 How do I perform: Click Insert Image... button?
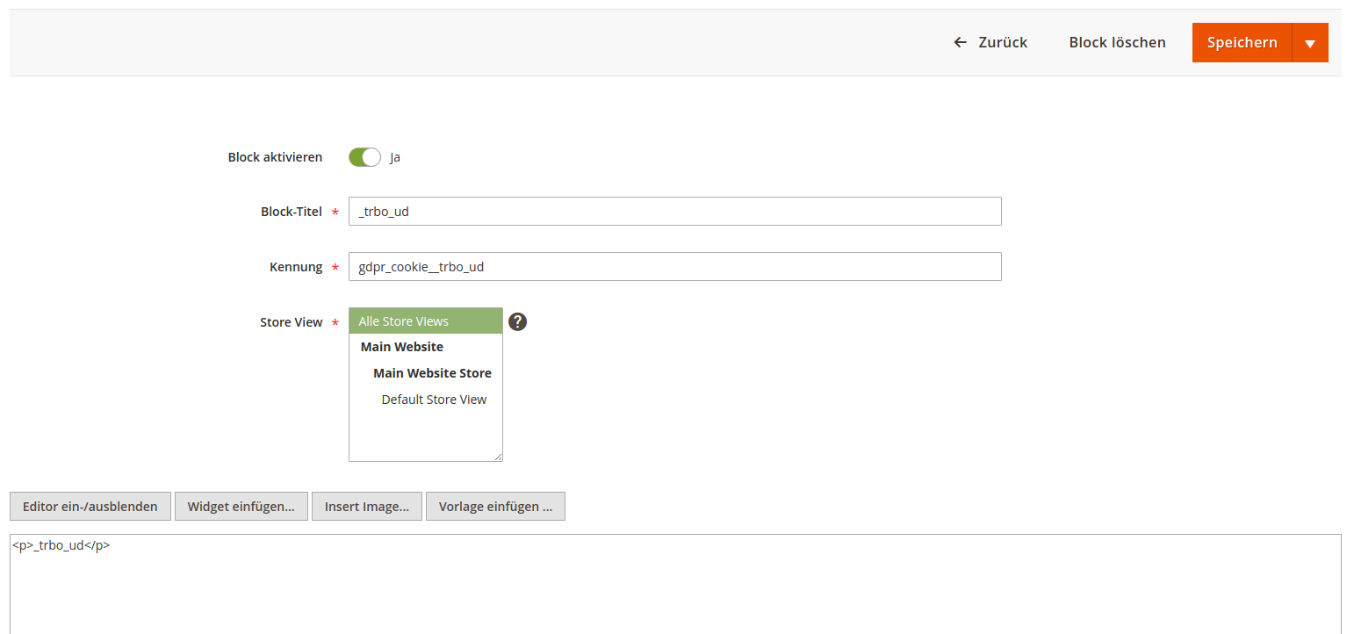click(367, 507)
